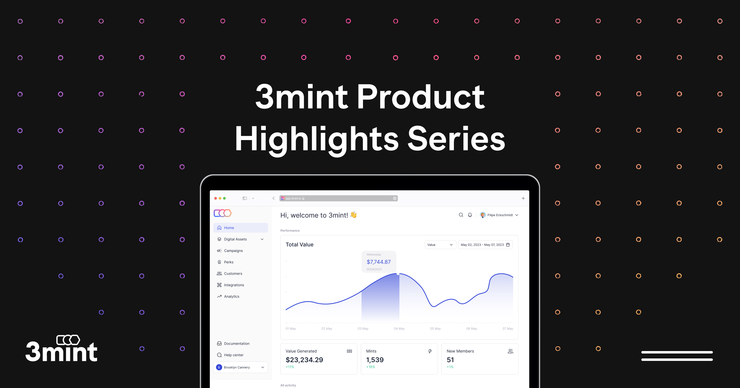Toggle the Value Generated metric display
Viewport: 740px width, 388px height.
tap(349, 351)
